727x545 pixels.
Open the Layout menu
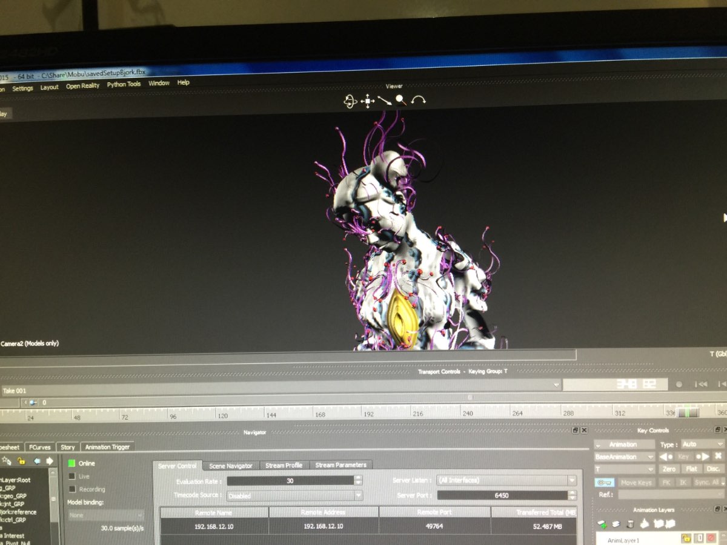(50, 87)
